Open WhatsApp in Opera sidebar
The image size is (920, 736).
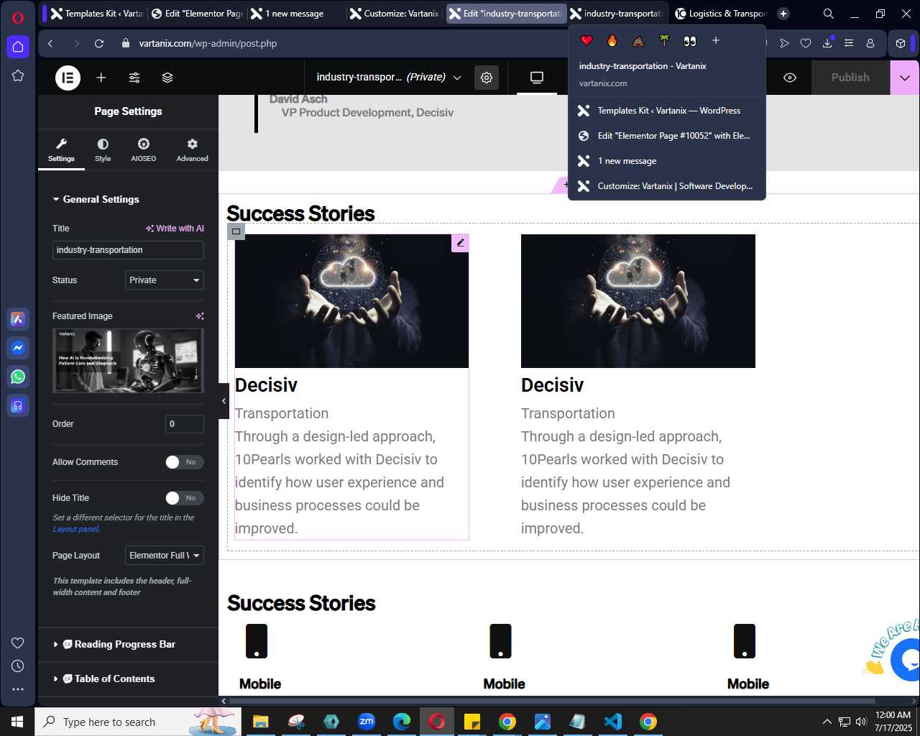click(x=18, y=377)
